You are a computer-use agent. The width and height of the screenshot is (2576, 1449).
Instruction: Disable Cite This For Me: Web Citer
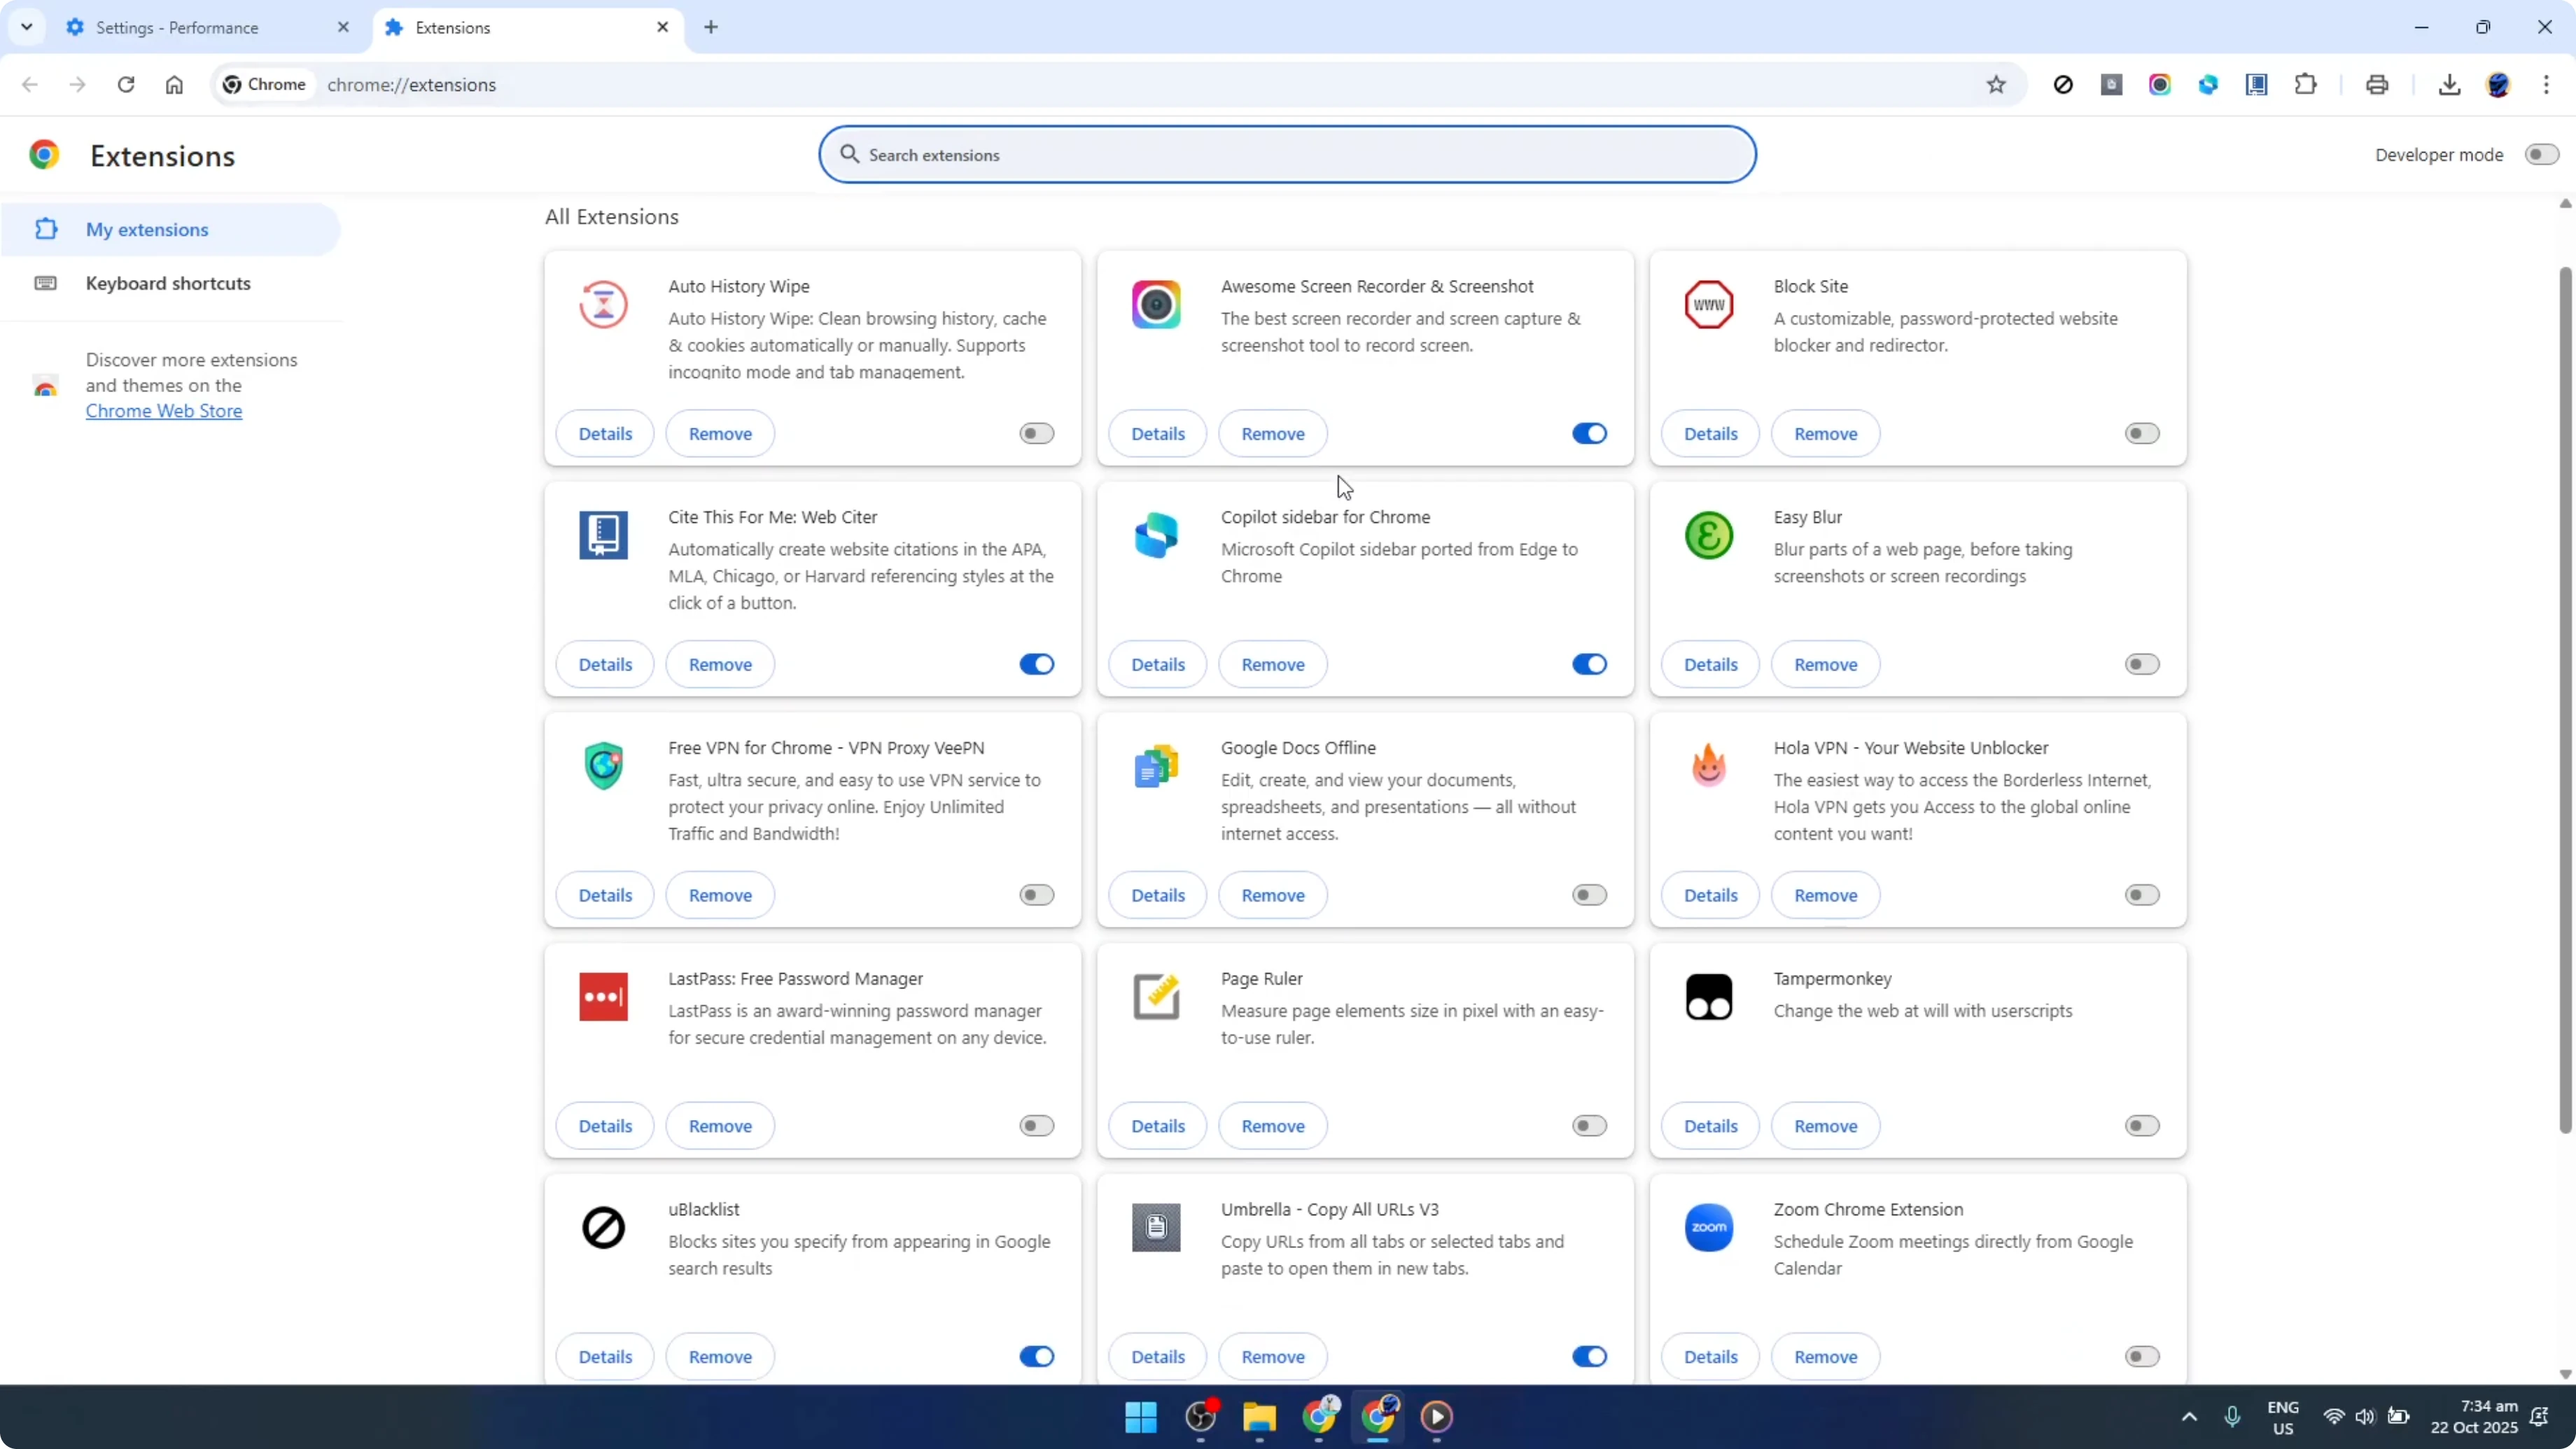(1037, 664)
